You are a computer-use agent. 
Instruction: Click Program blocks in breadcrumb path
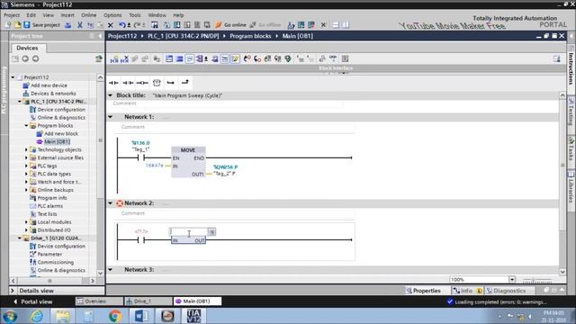pyautogui.click(x=250, y=36)
